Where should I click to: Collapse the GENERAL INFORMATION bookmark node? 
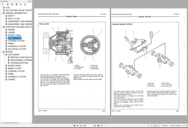click(2, 13)
